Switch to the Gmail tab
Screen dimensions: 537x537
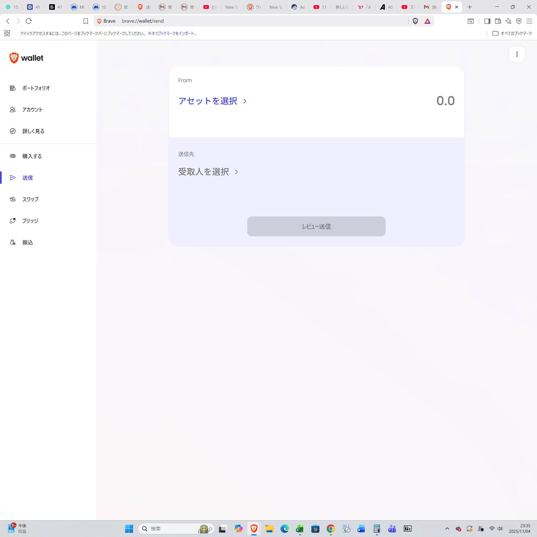[430, 7]
